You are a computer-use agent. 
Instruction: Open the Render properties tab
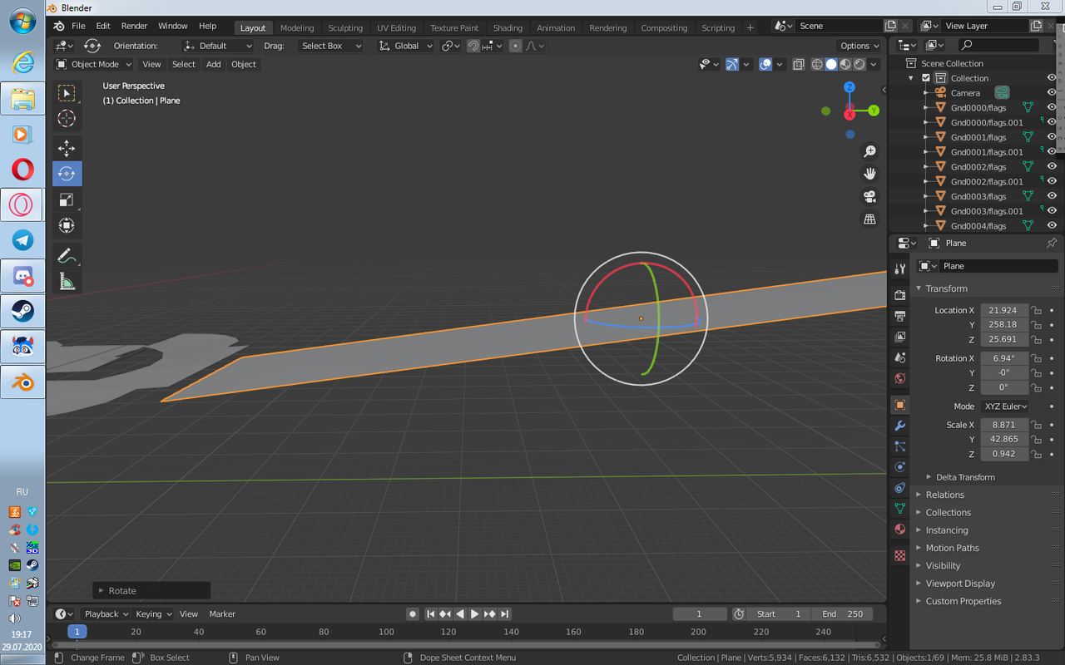pos(899,295)
